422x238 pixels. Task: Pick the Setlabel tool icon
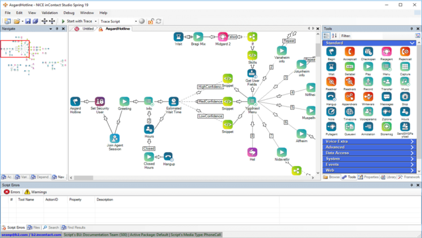pos(349,67)
